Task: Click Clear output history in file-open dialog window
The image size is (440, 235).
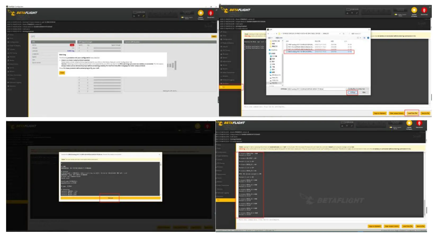Action: point(396,113)
